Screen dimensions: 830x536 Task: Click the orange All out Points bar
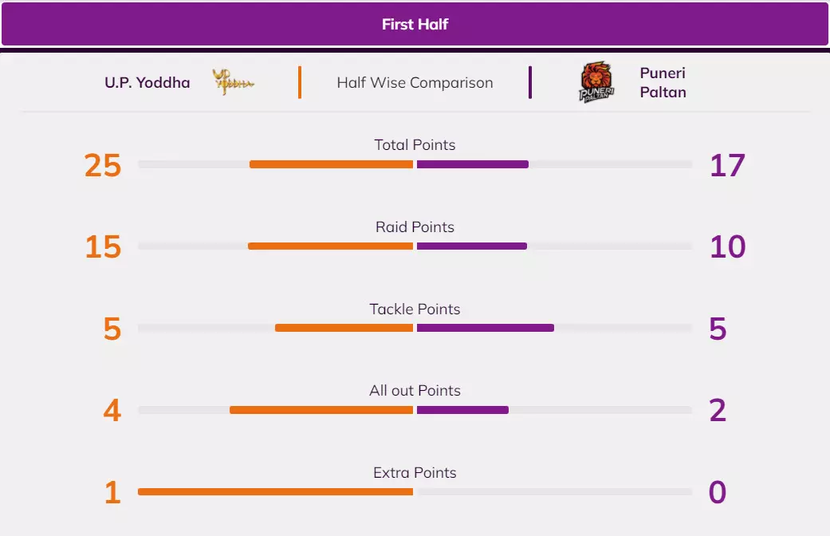tap(321, 410)
